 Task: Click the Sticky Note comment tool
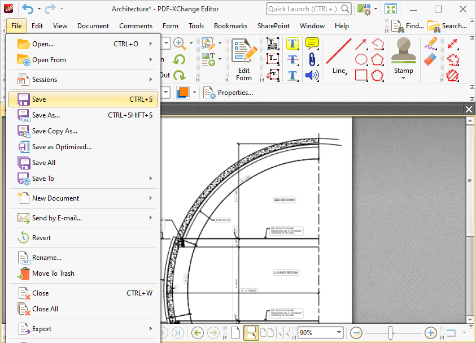pos(312,44)
